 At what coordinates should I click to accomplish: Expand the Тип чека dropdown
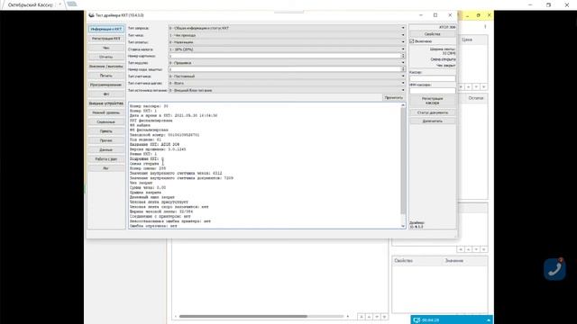click(x=287, y=35)
